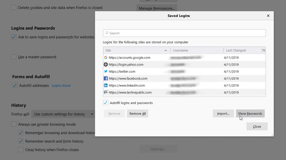The image size is (286, 160).
Task: Click the Logins and Passwords section heading
Action: coord(33,28)
